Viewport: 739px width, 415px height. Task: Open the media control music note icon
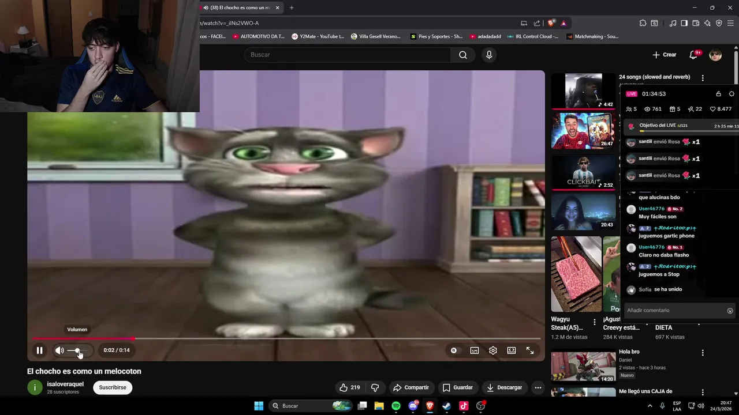coord(673,23)
